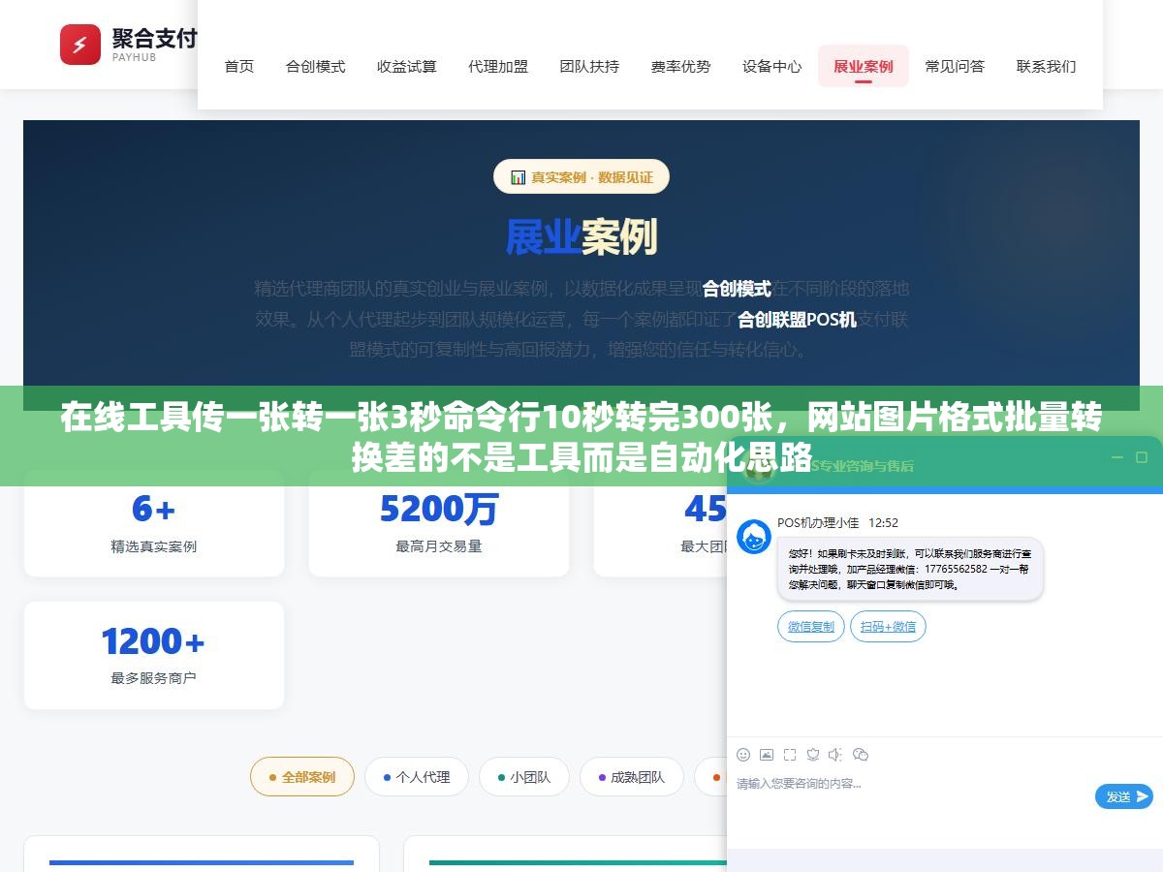
Task: Click the 1200+ 最多服务商户 stat card
Action: pos(154,655)
